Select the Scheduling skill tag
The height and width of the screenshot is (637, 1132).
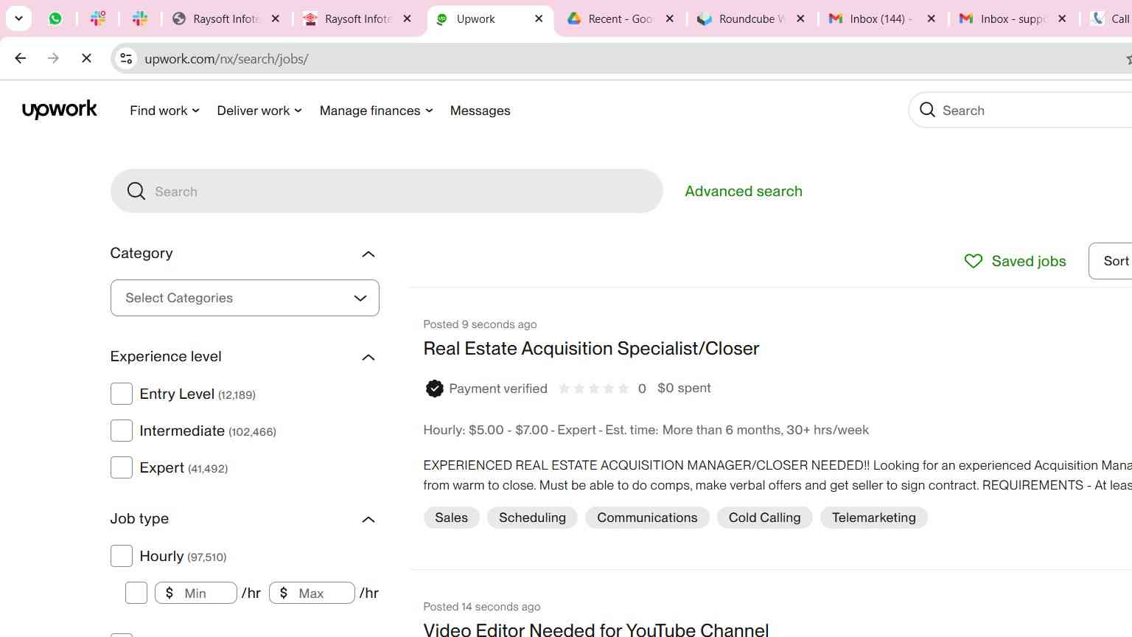[x=532, y=518]
